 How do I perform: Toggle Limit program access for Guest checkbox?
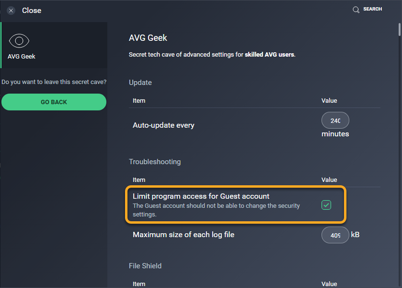(326, 205)
